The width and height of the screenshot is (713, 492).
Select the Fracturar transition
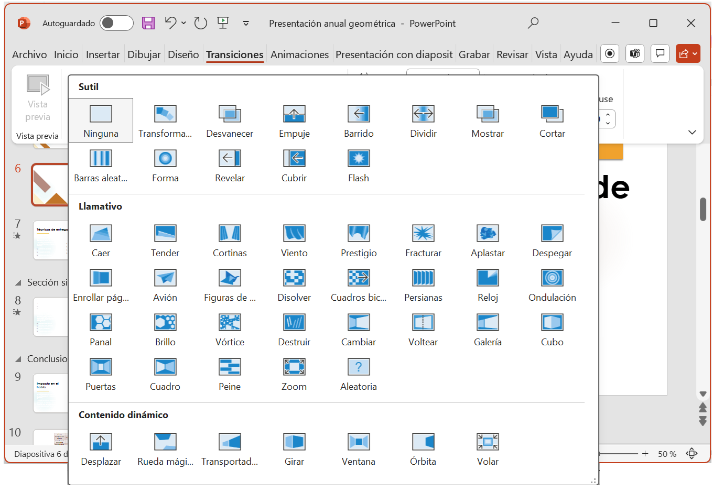(x=423, y=240)
